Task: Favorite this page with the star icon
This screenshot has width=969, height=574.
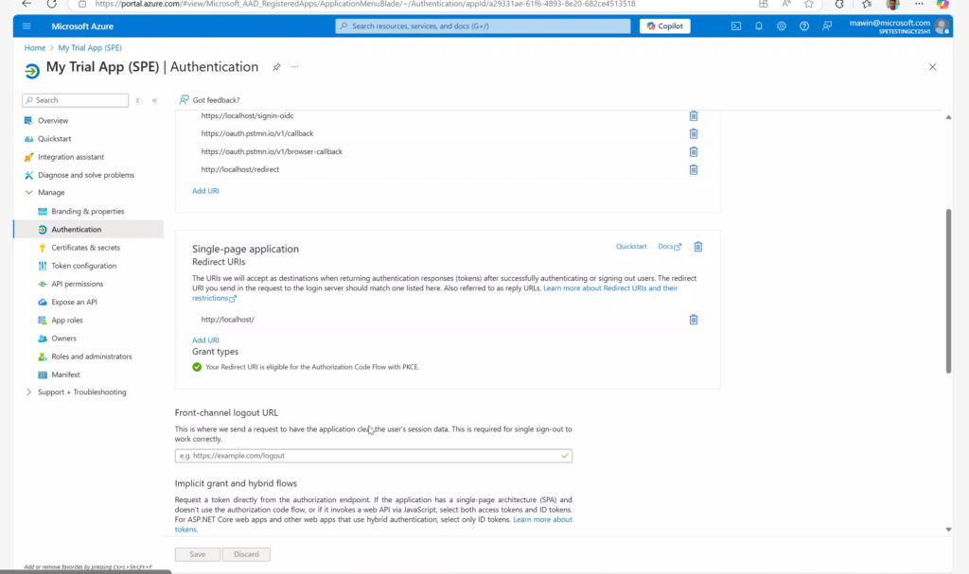Action: tap(809, 4)
